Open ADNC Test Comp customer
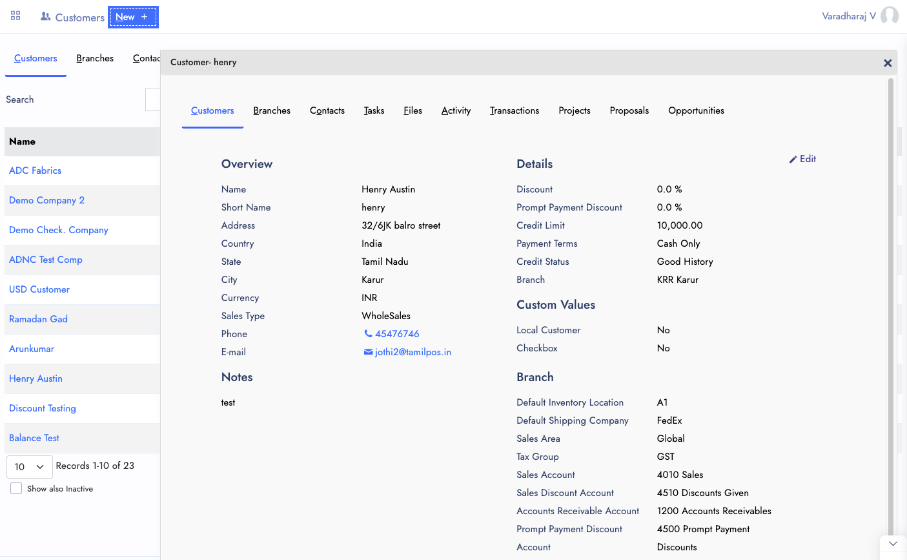 coord(46,260)
